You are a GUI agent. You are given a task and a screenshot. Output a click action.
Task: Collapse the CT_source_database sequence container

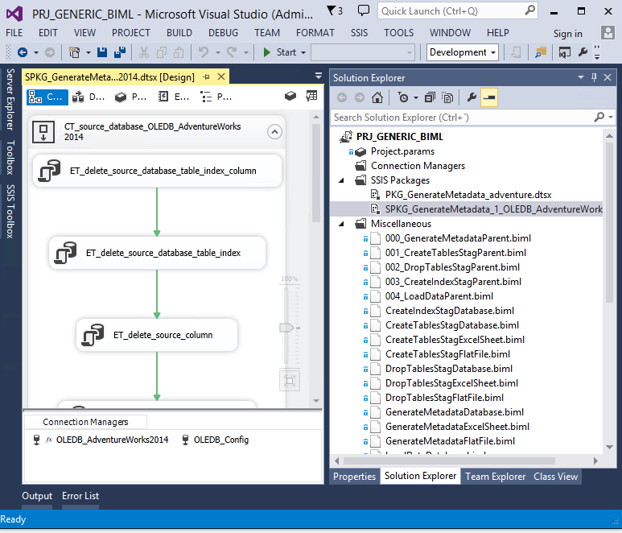pos(274,132)
